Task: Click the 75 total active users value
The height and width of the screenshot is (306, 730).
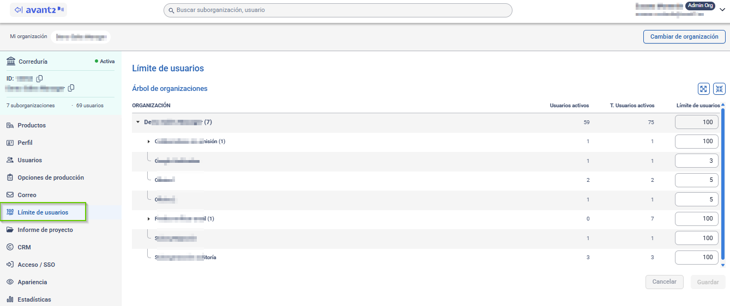Action: click(651, 123)
